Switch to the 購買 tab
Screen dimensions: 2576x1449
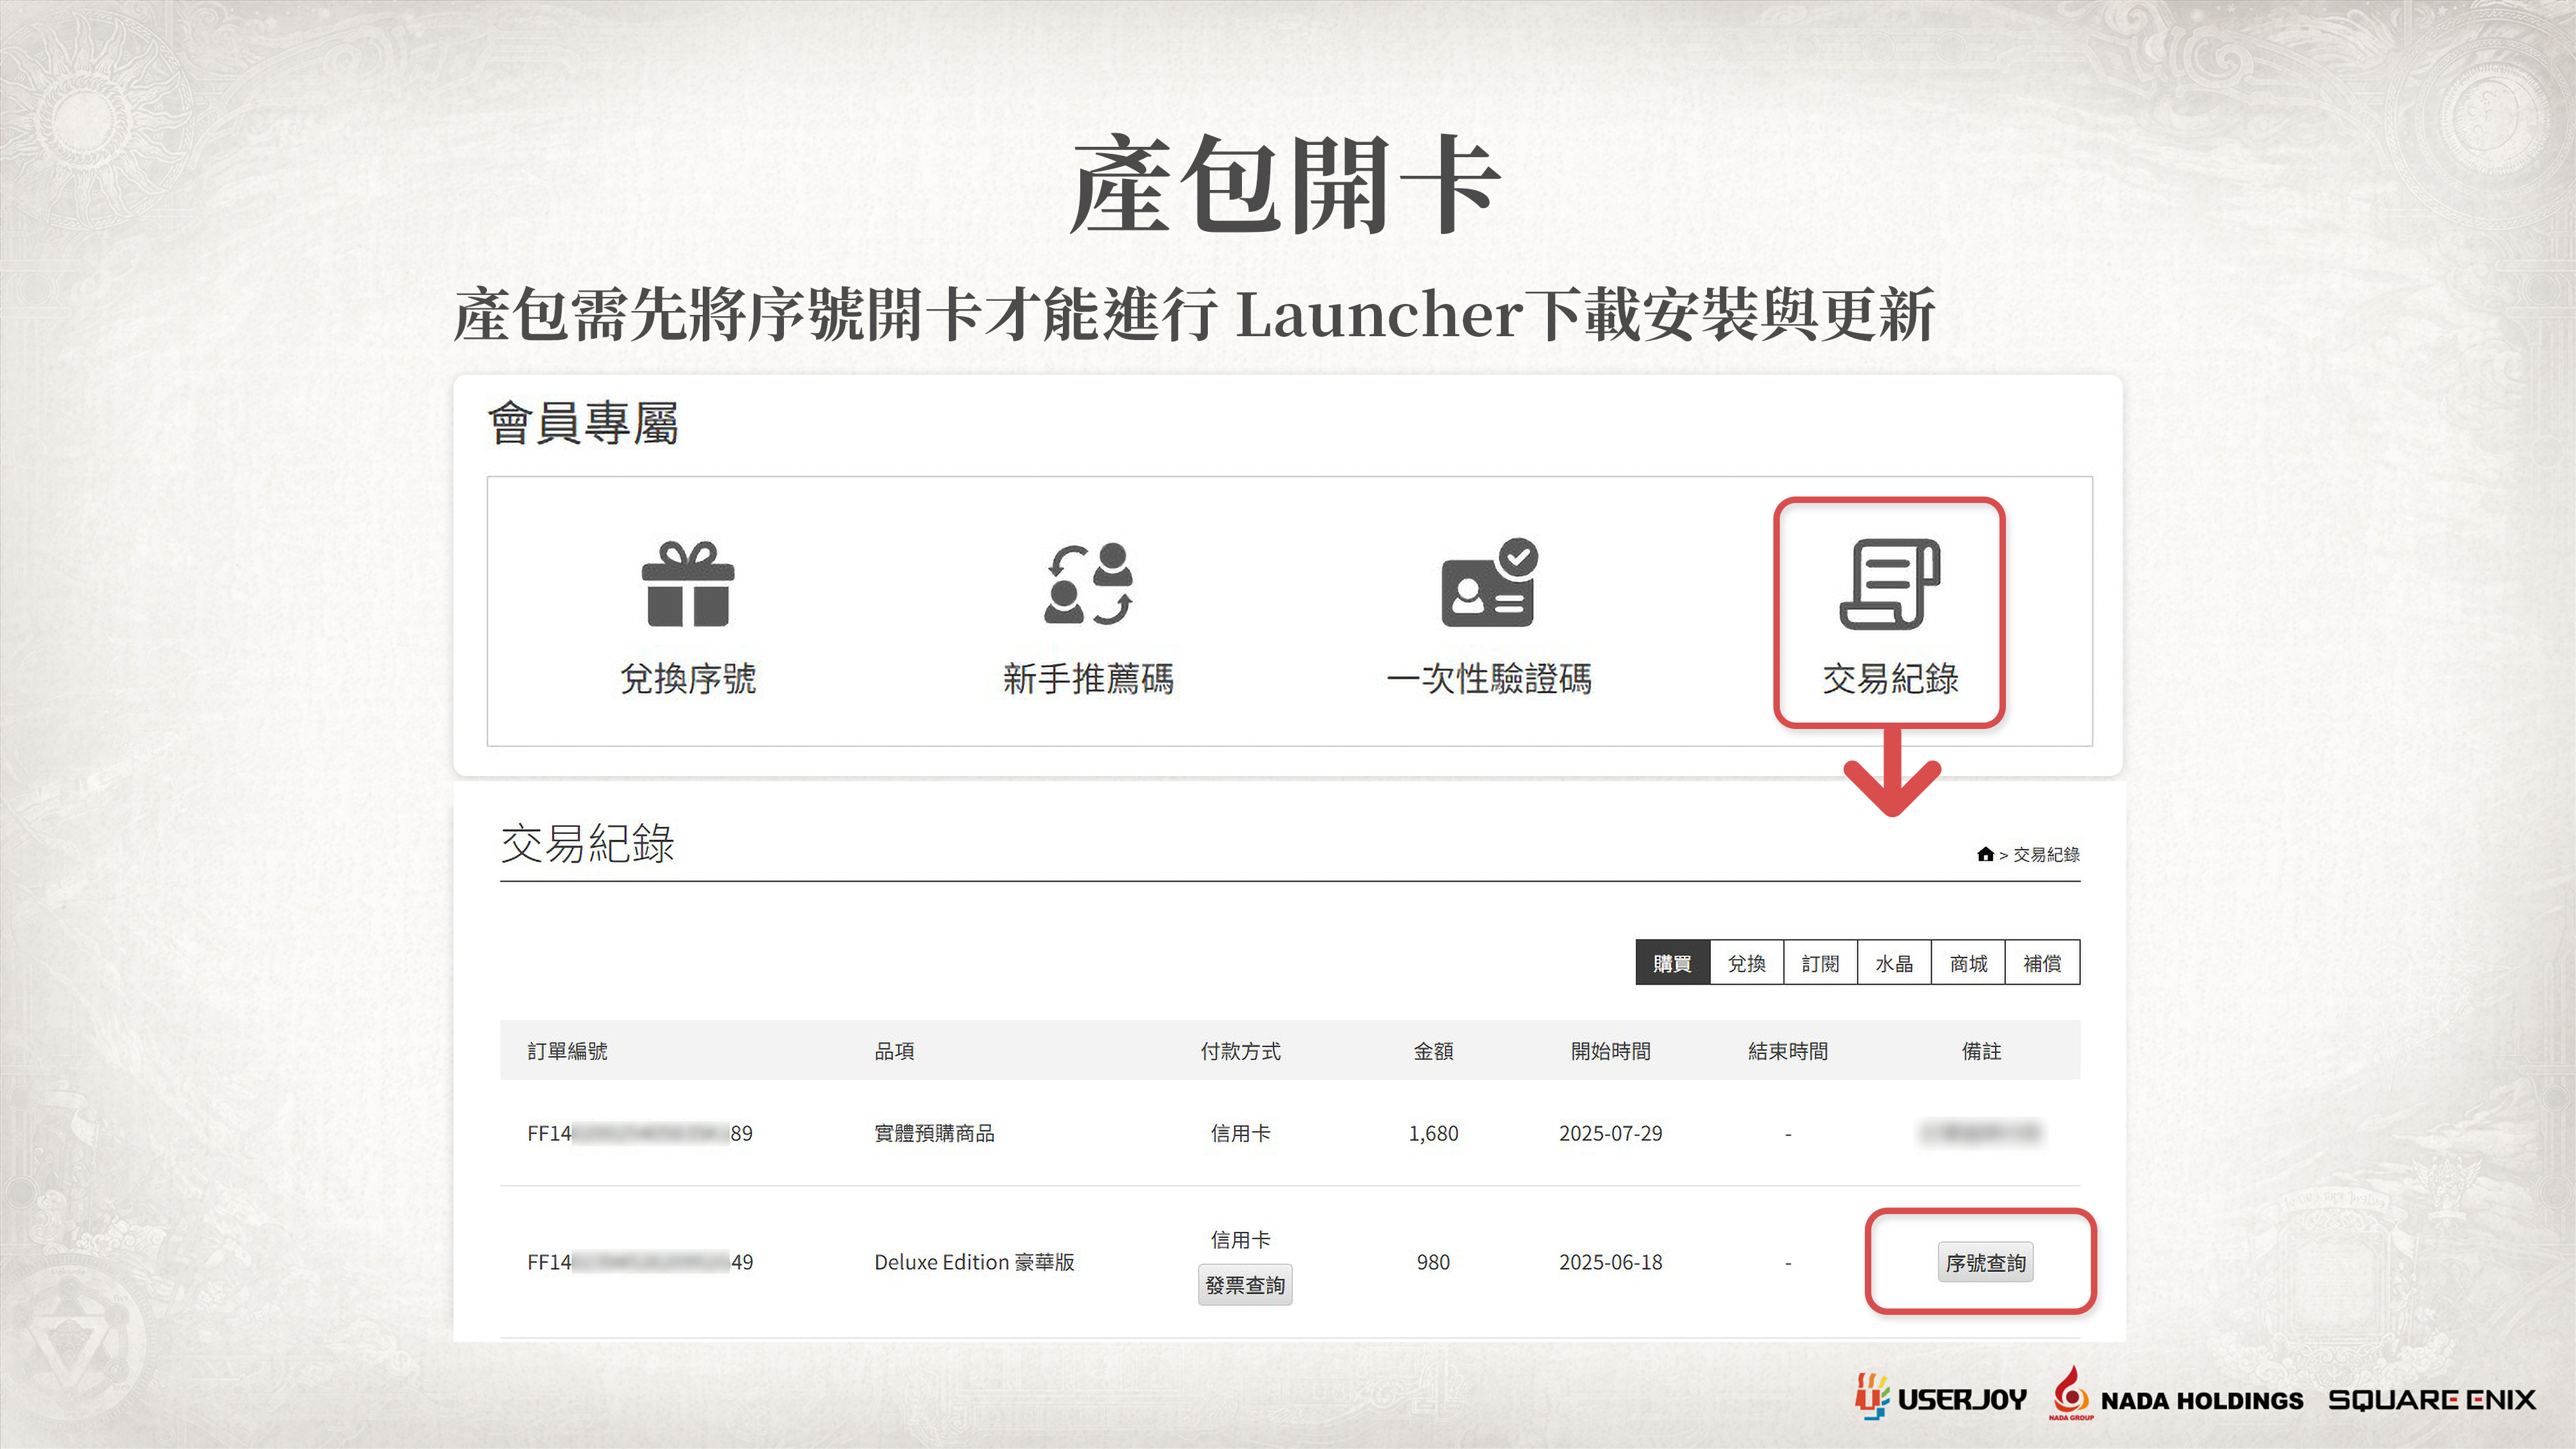(x=1672, y=963)
